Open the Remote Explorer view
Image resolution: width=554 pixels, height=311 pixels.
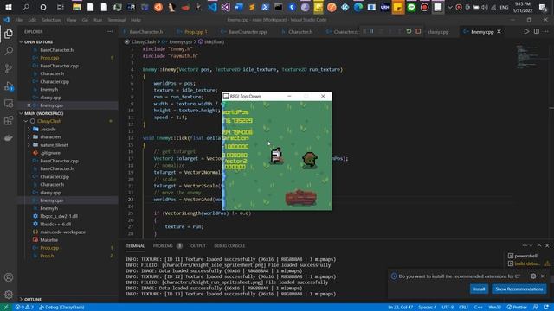point(9,104)
